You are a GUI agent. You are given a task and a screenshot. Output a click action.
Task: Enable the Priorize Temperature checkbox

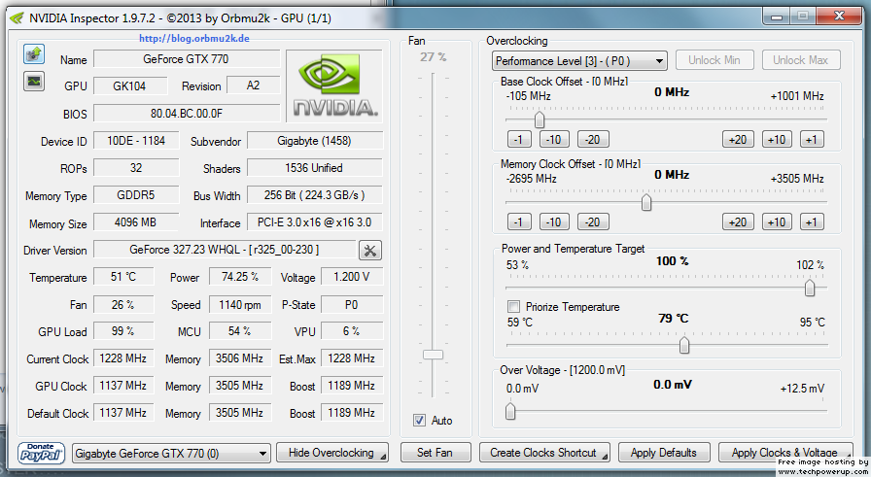coord(514,307)
